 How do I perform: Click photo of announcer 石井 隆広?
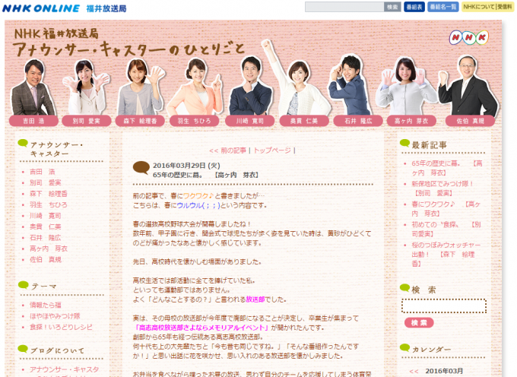(350, 86)
